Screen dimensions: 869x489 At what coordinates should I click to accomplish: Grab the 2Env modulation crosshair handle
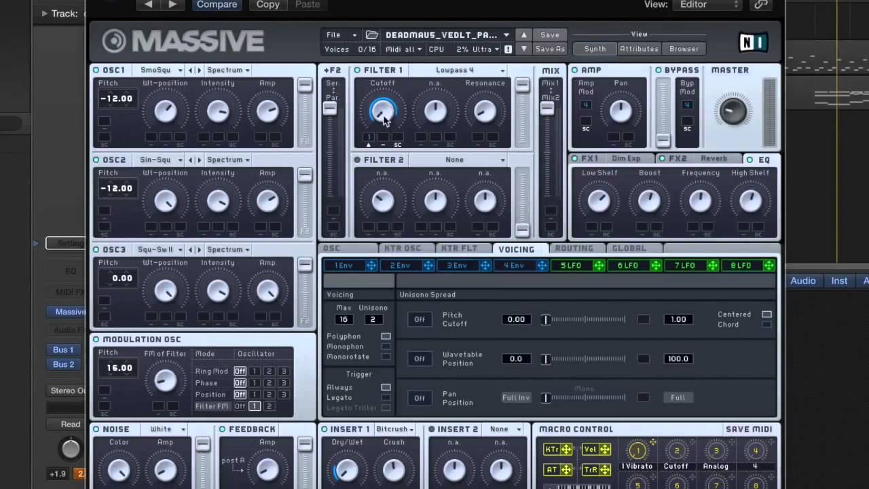coord(428,266)
